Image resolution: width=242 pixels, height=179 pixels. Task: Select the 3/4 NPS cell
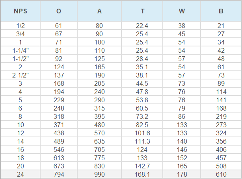click(x=20, y=34)
